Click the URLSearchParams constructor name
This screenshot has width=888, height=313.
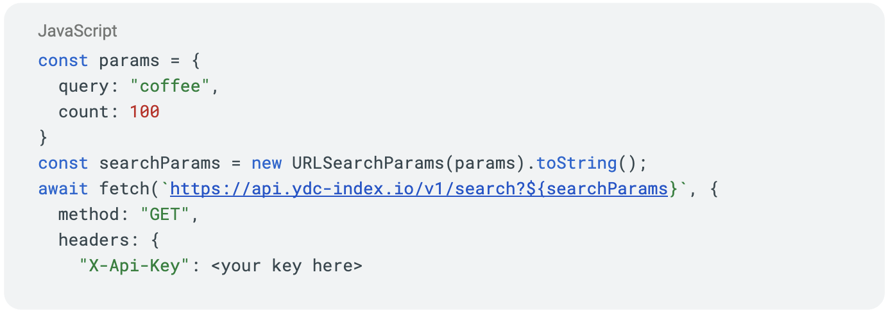tap(368, 163)
